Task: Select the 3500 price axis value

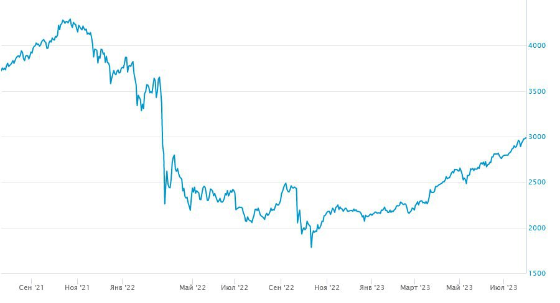Action: (536, 91)
